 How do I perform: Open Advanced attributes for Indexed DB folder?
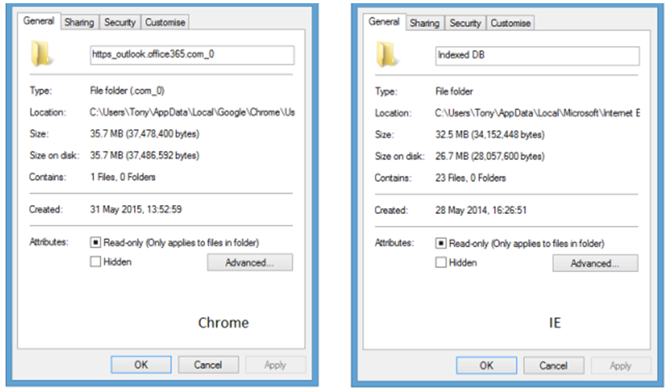point(595,263)
